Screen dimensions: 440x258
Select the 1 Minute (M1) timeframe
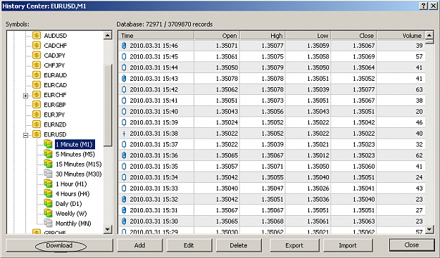click(75, 145)
